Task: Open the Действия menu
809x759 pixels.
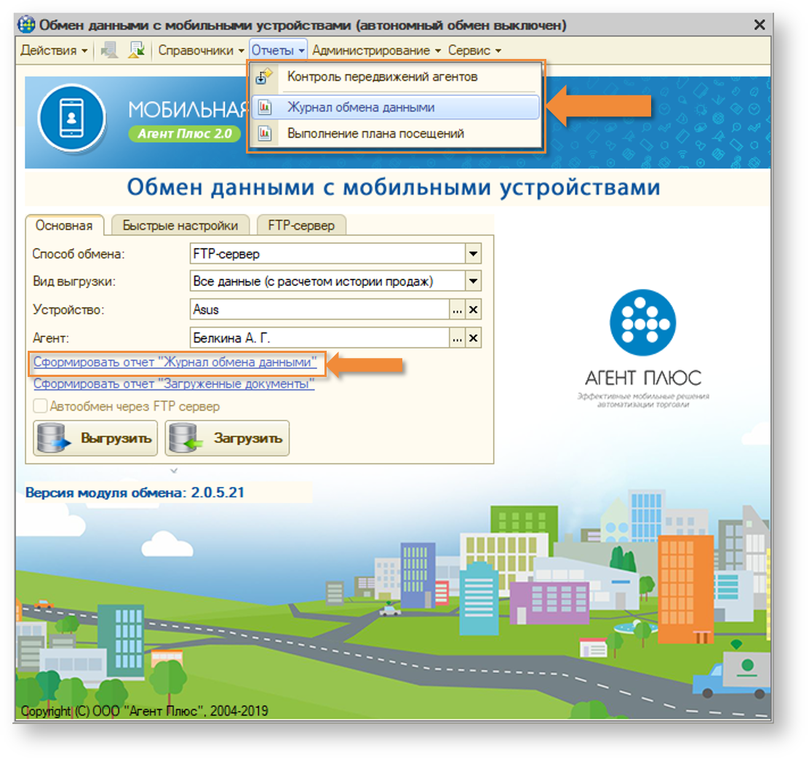Action: click(54, 50)
